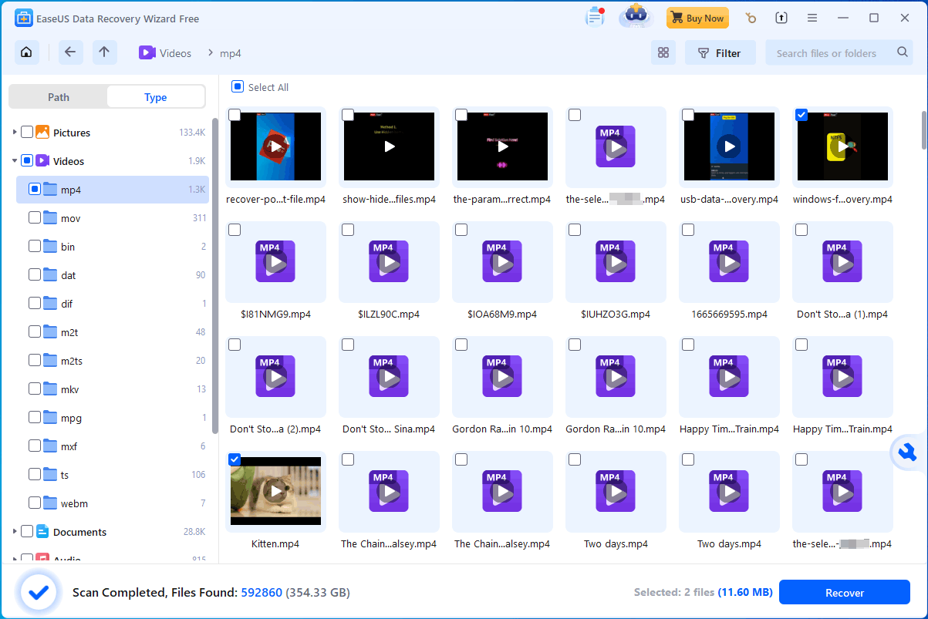Uncheck the Kitten.mp4 checkbox
The image size is (928, 619).
click(x=235, y=459)
